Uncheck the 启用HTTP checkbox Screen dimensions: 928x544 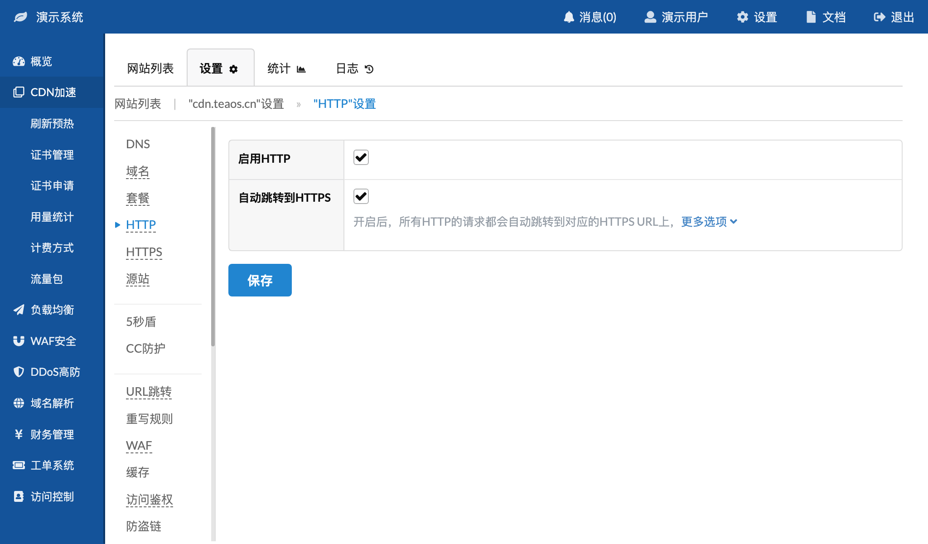click(x=361, y=157)
